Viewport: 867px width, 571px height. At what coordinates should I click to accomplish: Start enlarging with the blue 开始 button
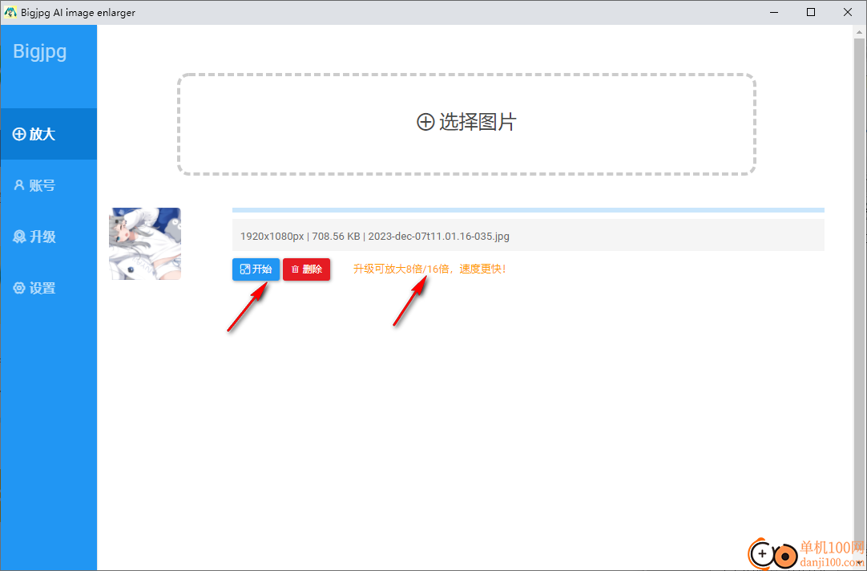coord(256,269)
